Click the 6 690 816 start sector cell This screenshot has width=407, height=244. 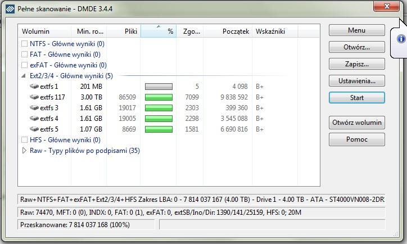tap(234, 129)
